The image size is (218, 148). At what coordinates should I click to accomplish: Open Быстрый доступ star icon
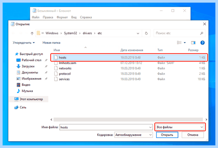(x=17, y=54)
